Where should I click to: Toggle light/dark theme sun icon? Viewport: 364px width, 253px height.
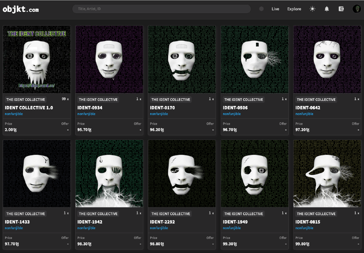[x=312, y=9]
